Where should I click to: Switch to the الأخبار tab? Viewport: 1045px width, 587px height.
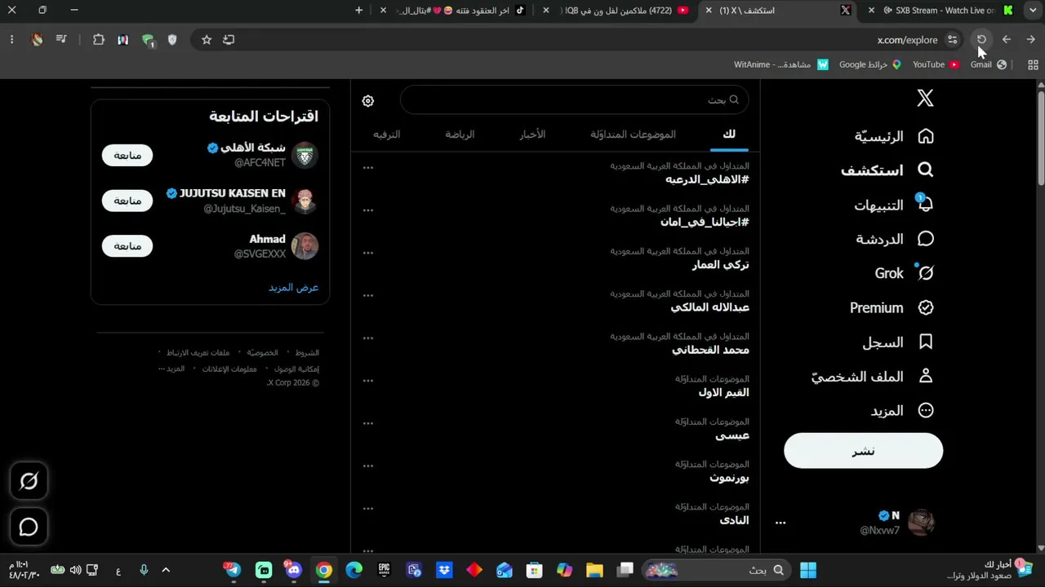click(x=532, y=135)
